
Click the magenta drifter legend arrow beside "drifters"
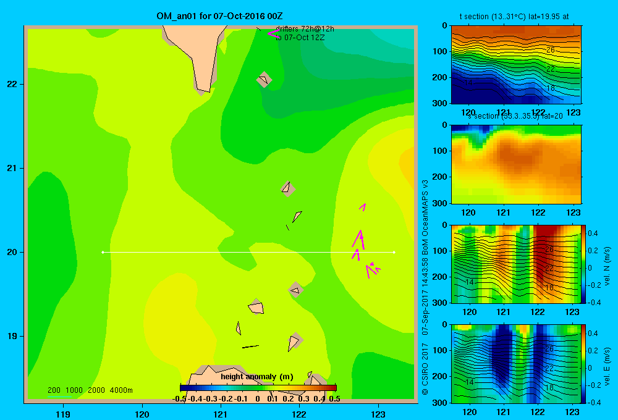[273, 34]
